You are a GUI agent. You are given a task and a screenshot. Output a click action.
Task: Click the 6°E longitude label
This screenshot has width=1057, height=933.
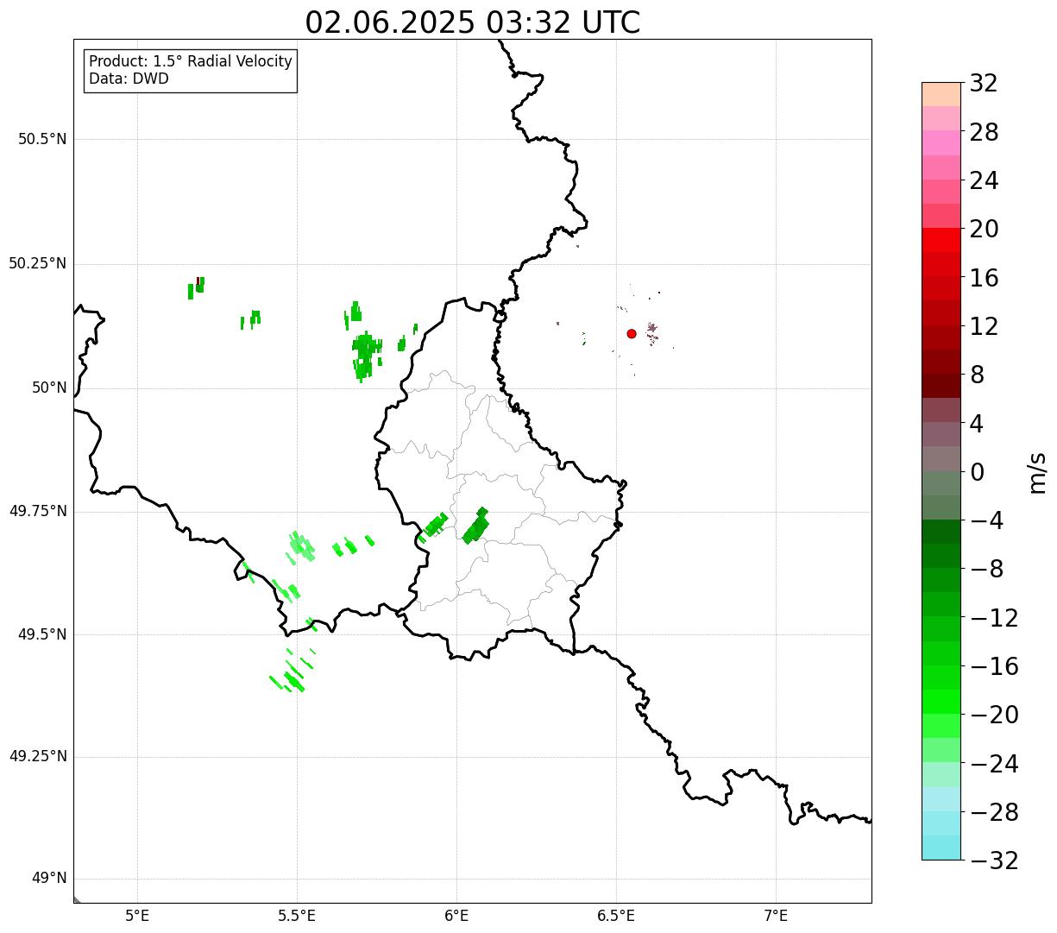coord(456,916)
